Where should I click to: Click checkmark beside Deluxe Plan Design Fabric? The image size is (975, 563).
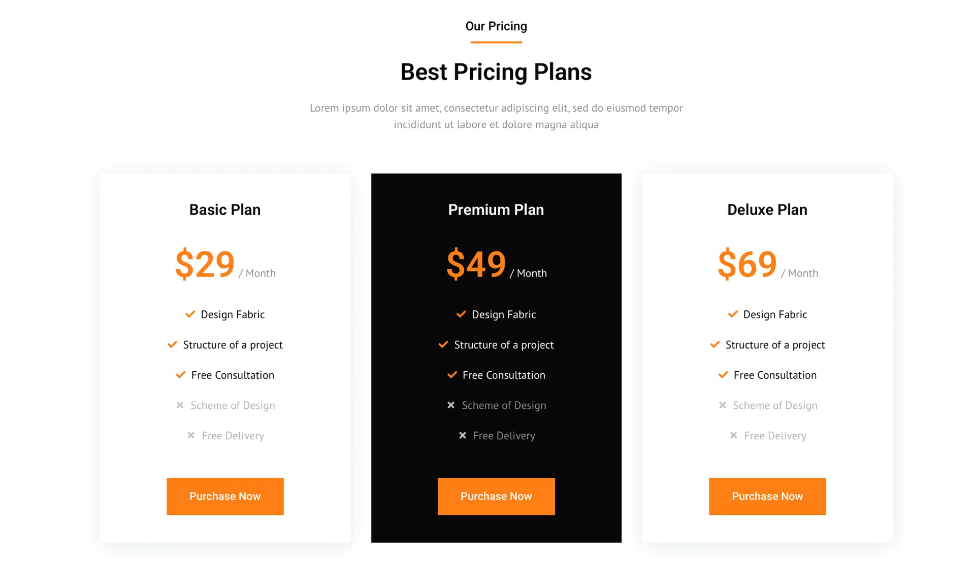click(x=733, y=314)
